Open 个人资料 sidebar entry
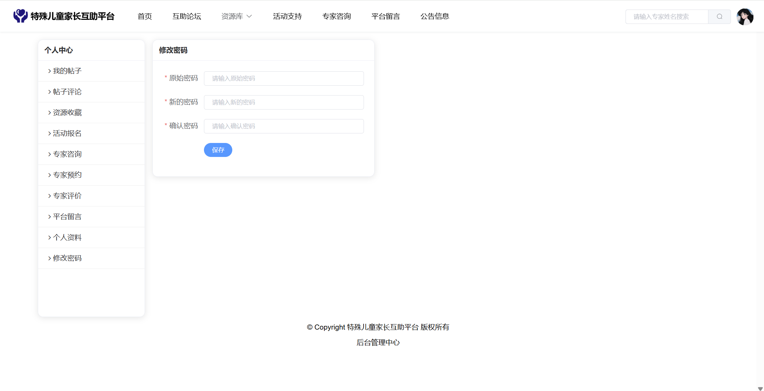The height and width of the screenshot is (391, 764). point(67,237)
